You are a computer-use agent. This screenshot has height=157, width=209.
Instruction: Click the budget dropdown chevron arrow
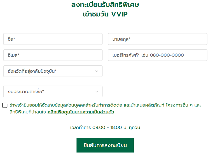[97, 92]
